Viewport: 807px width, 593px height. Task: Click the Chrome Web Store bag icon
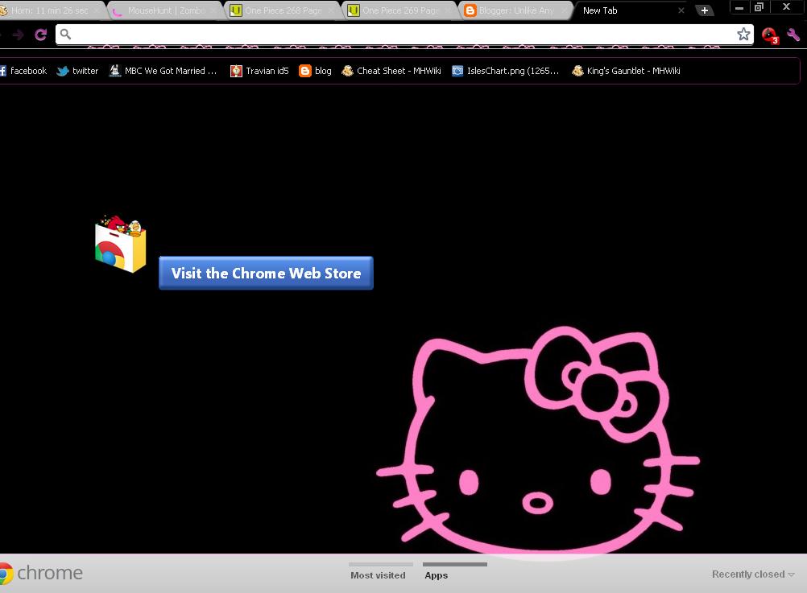pos(121,245)
